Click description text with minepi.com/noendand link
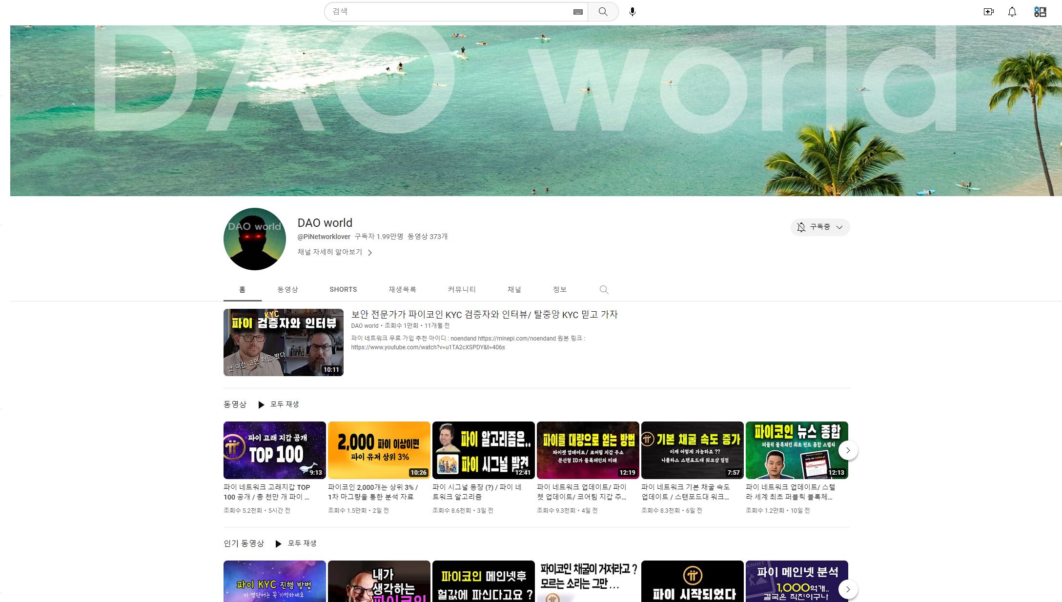Image resolution: width=1062 pixels, height=602 pixels. point(468,342)
